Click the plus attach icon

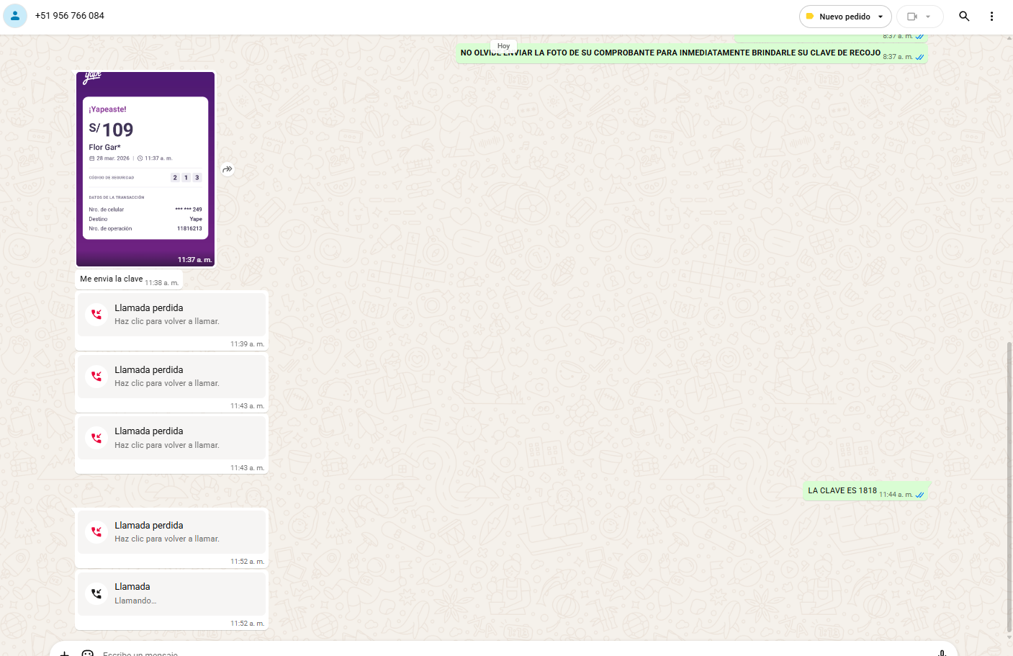pyautogui.click(x=64, y=653)
